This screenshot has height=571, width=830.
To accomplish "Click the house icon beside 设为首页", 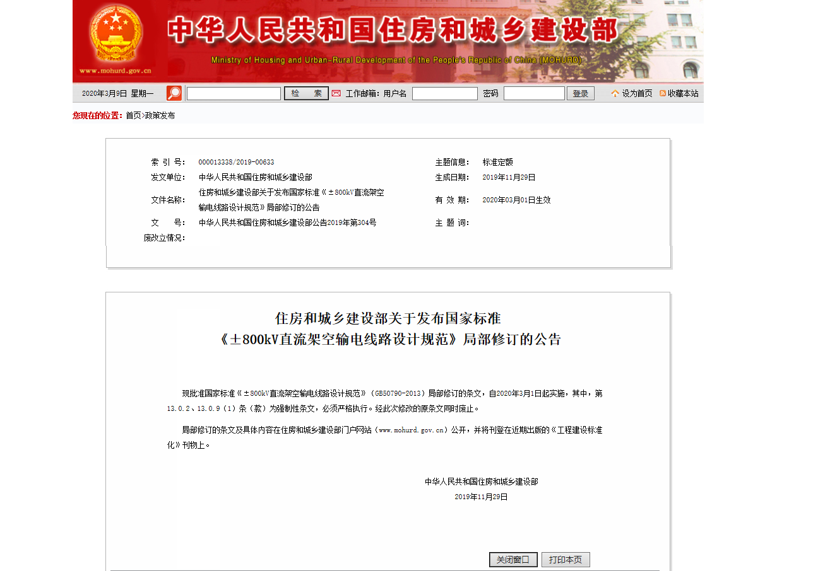I will (x=615, y=93).
